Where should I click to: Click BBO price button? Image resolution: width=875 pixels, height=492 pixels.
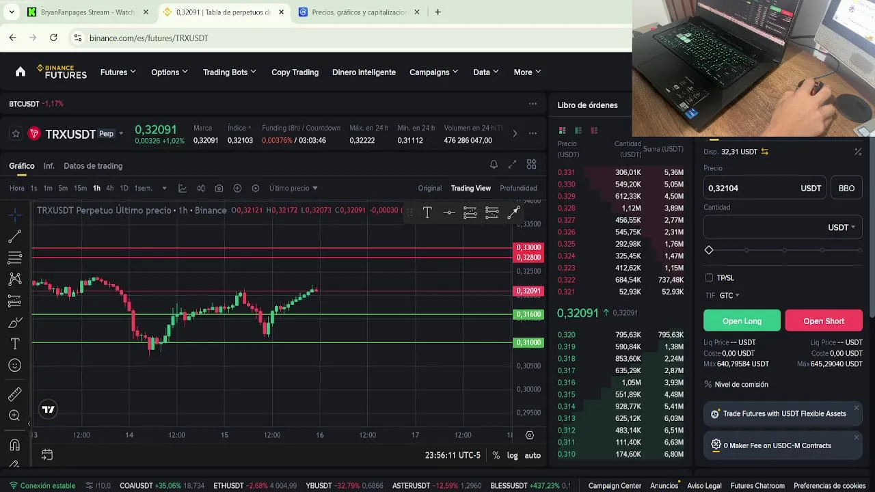pyautogui.click(x=846, y=188)
